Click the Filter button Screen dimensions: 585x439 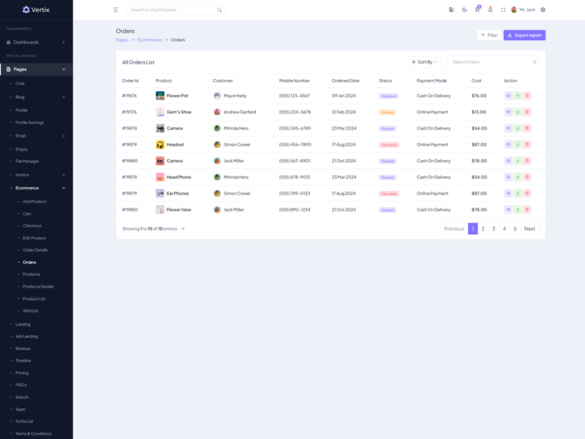point(489,35)
